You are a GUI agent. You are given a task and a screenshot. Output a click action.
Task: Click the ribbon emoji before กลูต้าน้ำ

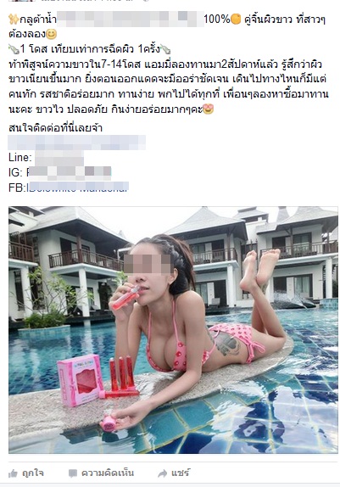pyautogui.click(x=14, y=20)
